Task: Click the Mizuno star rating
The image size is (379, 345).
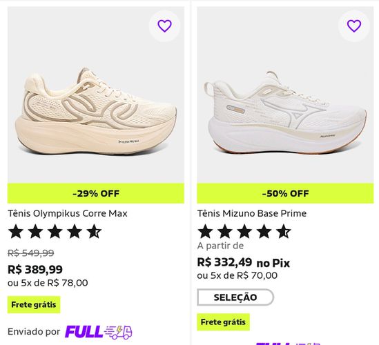Action: click(244, 231)
